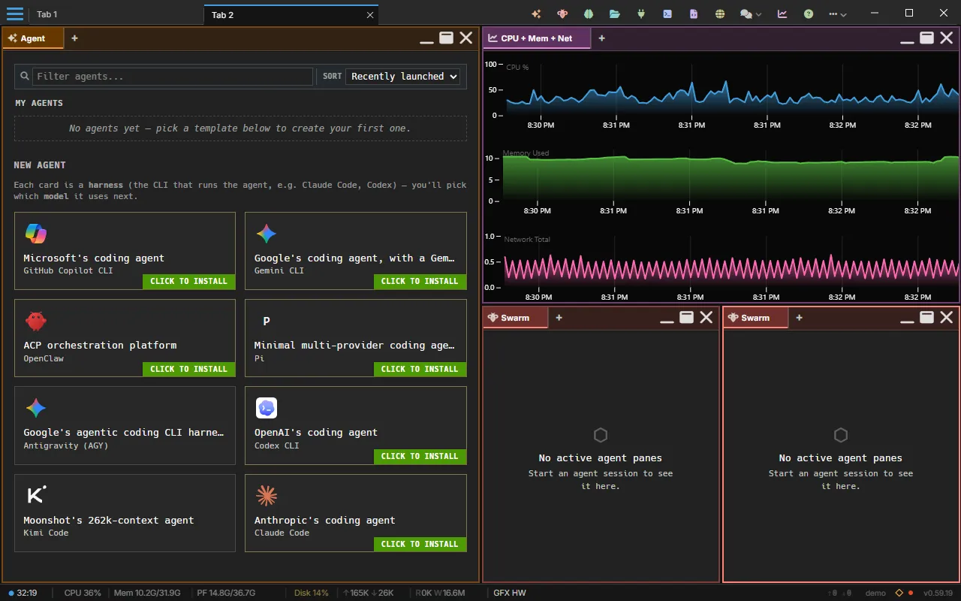Close Tab 2 with its X button
The width and height of the screenshot is (961, 601).
369,14
